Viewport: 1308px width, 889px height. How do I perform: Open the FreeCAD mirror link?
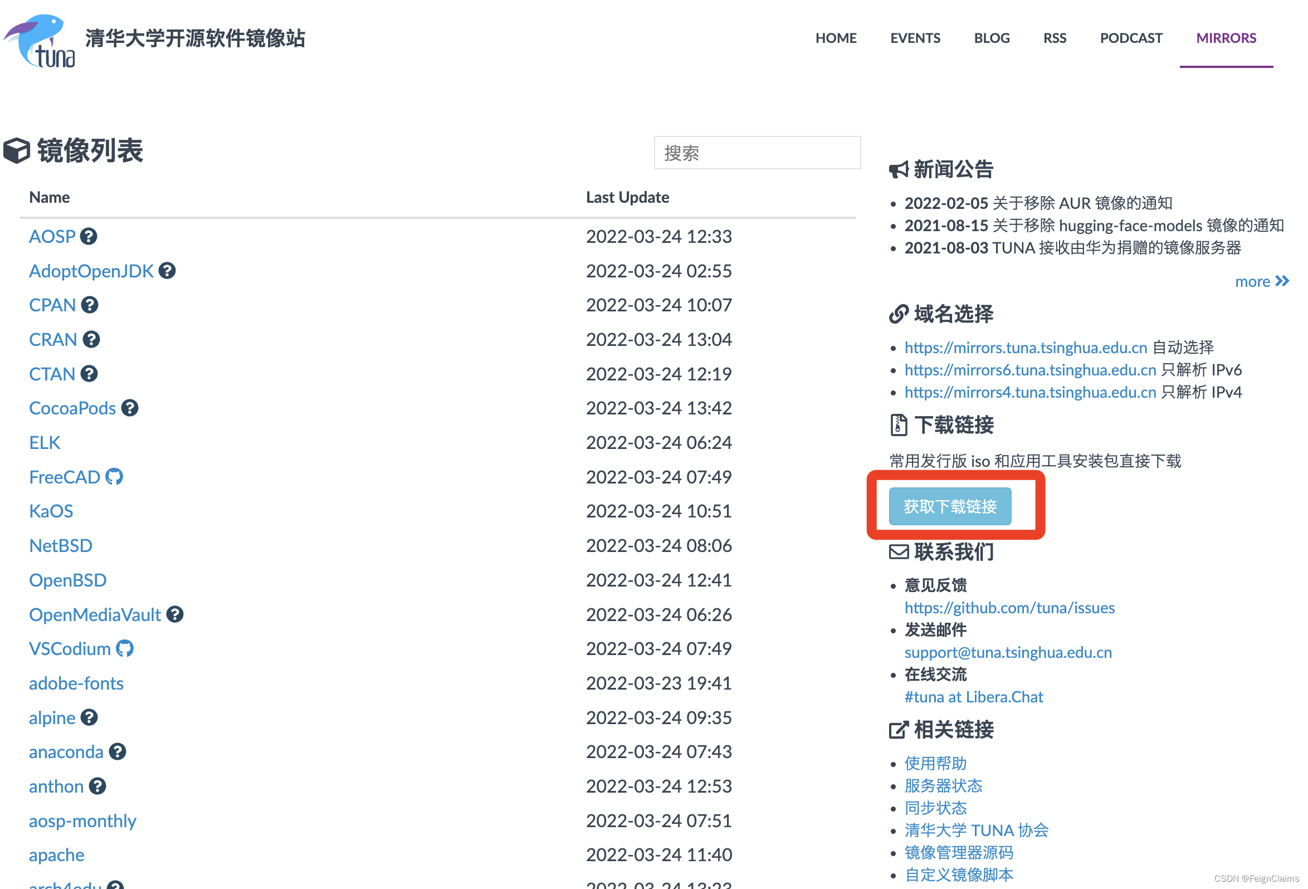[x=65, y=477]
